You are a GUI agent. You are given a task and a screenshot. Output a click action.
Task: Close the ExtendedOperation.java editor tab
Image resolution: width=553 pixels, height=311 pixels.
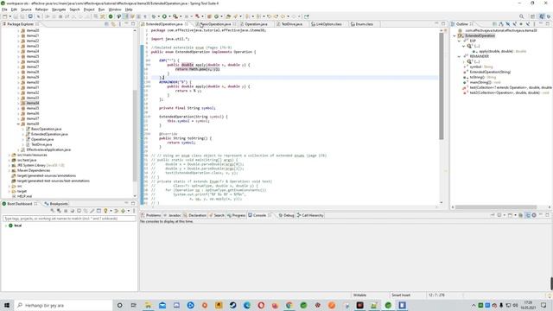[187, 24]
